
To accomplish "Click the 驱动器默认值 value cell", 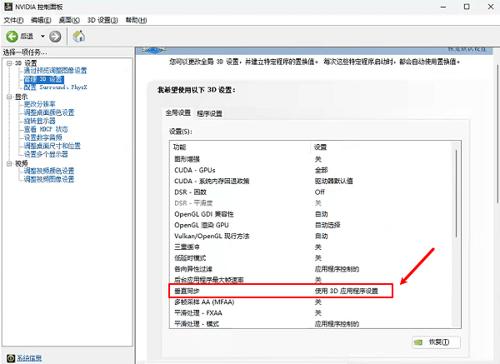I will [333, 181].
